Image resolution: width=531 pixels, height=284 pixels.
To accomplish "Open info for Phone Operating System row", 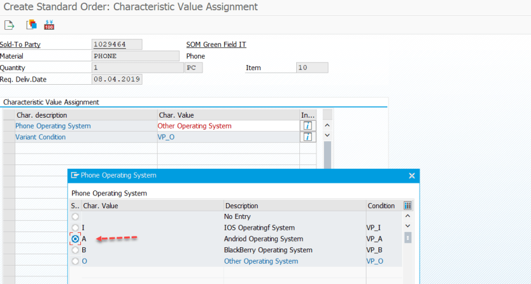I will (308, 126).
